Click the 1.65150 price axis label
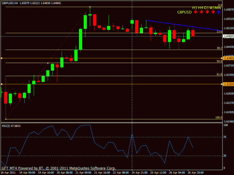The height and width of the screenshot is (175, 234). 229,28
